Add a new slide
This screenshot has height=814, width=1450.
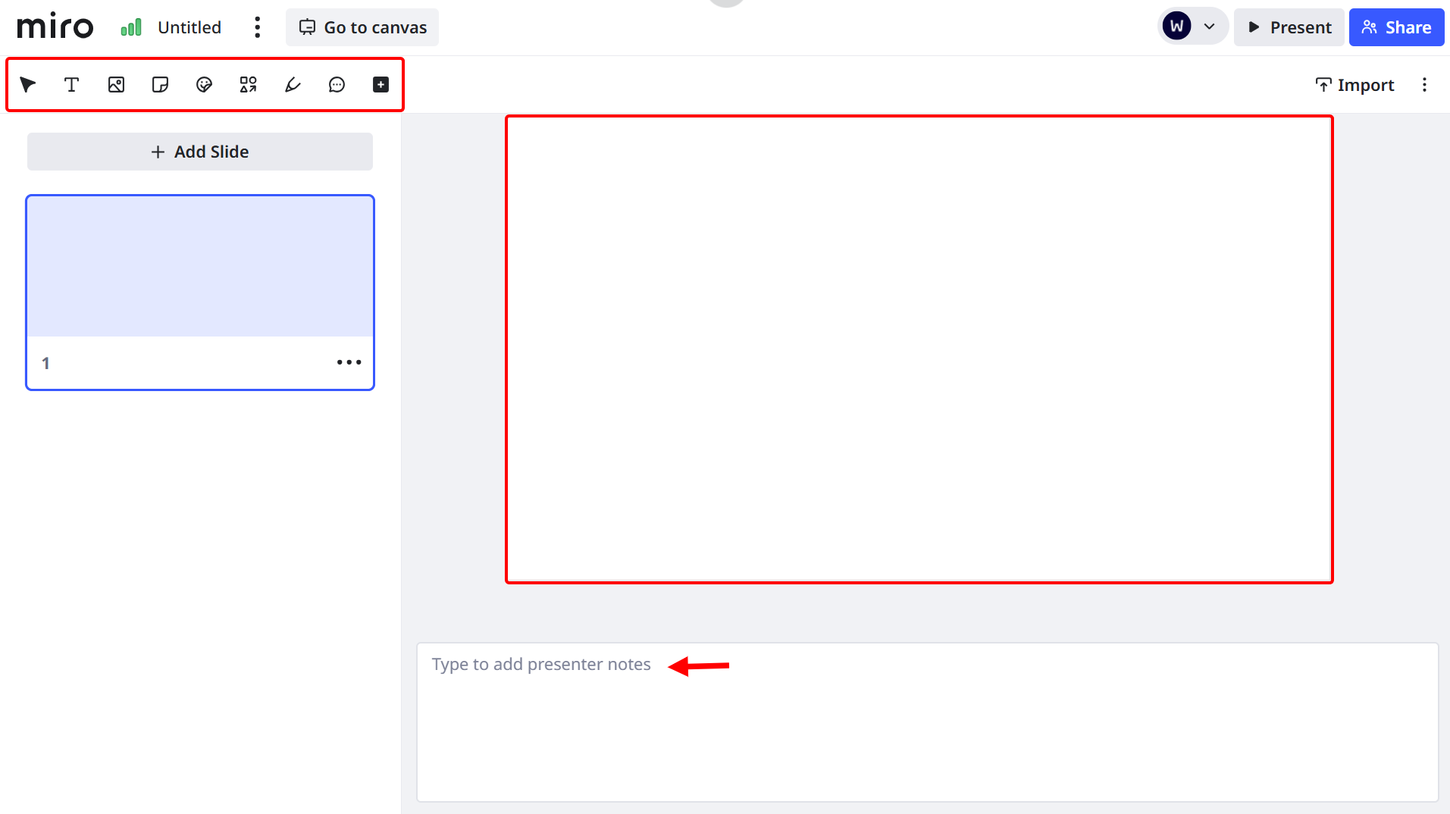tap(199, 151)
